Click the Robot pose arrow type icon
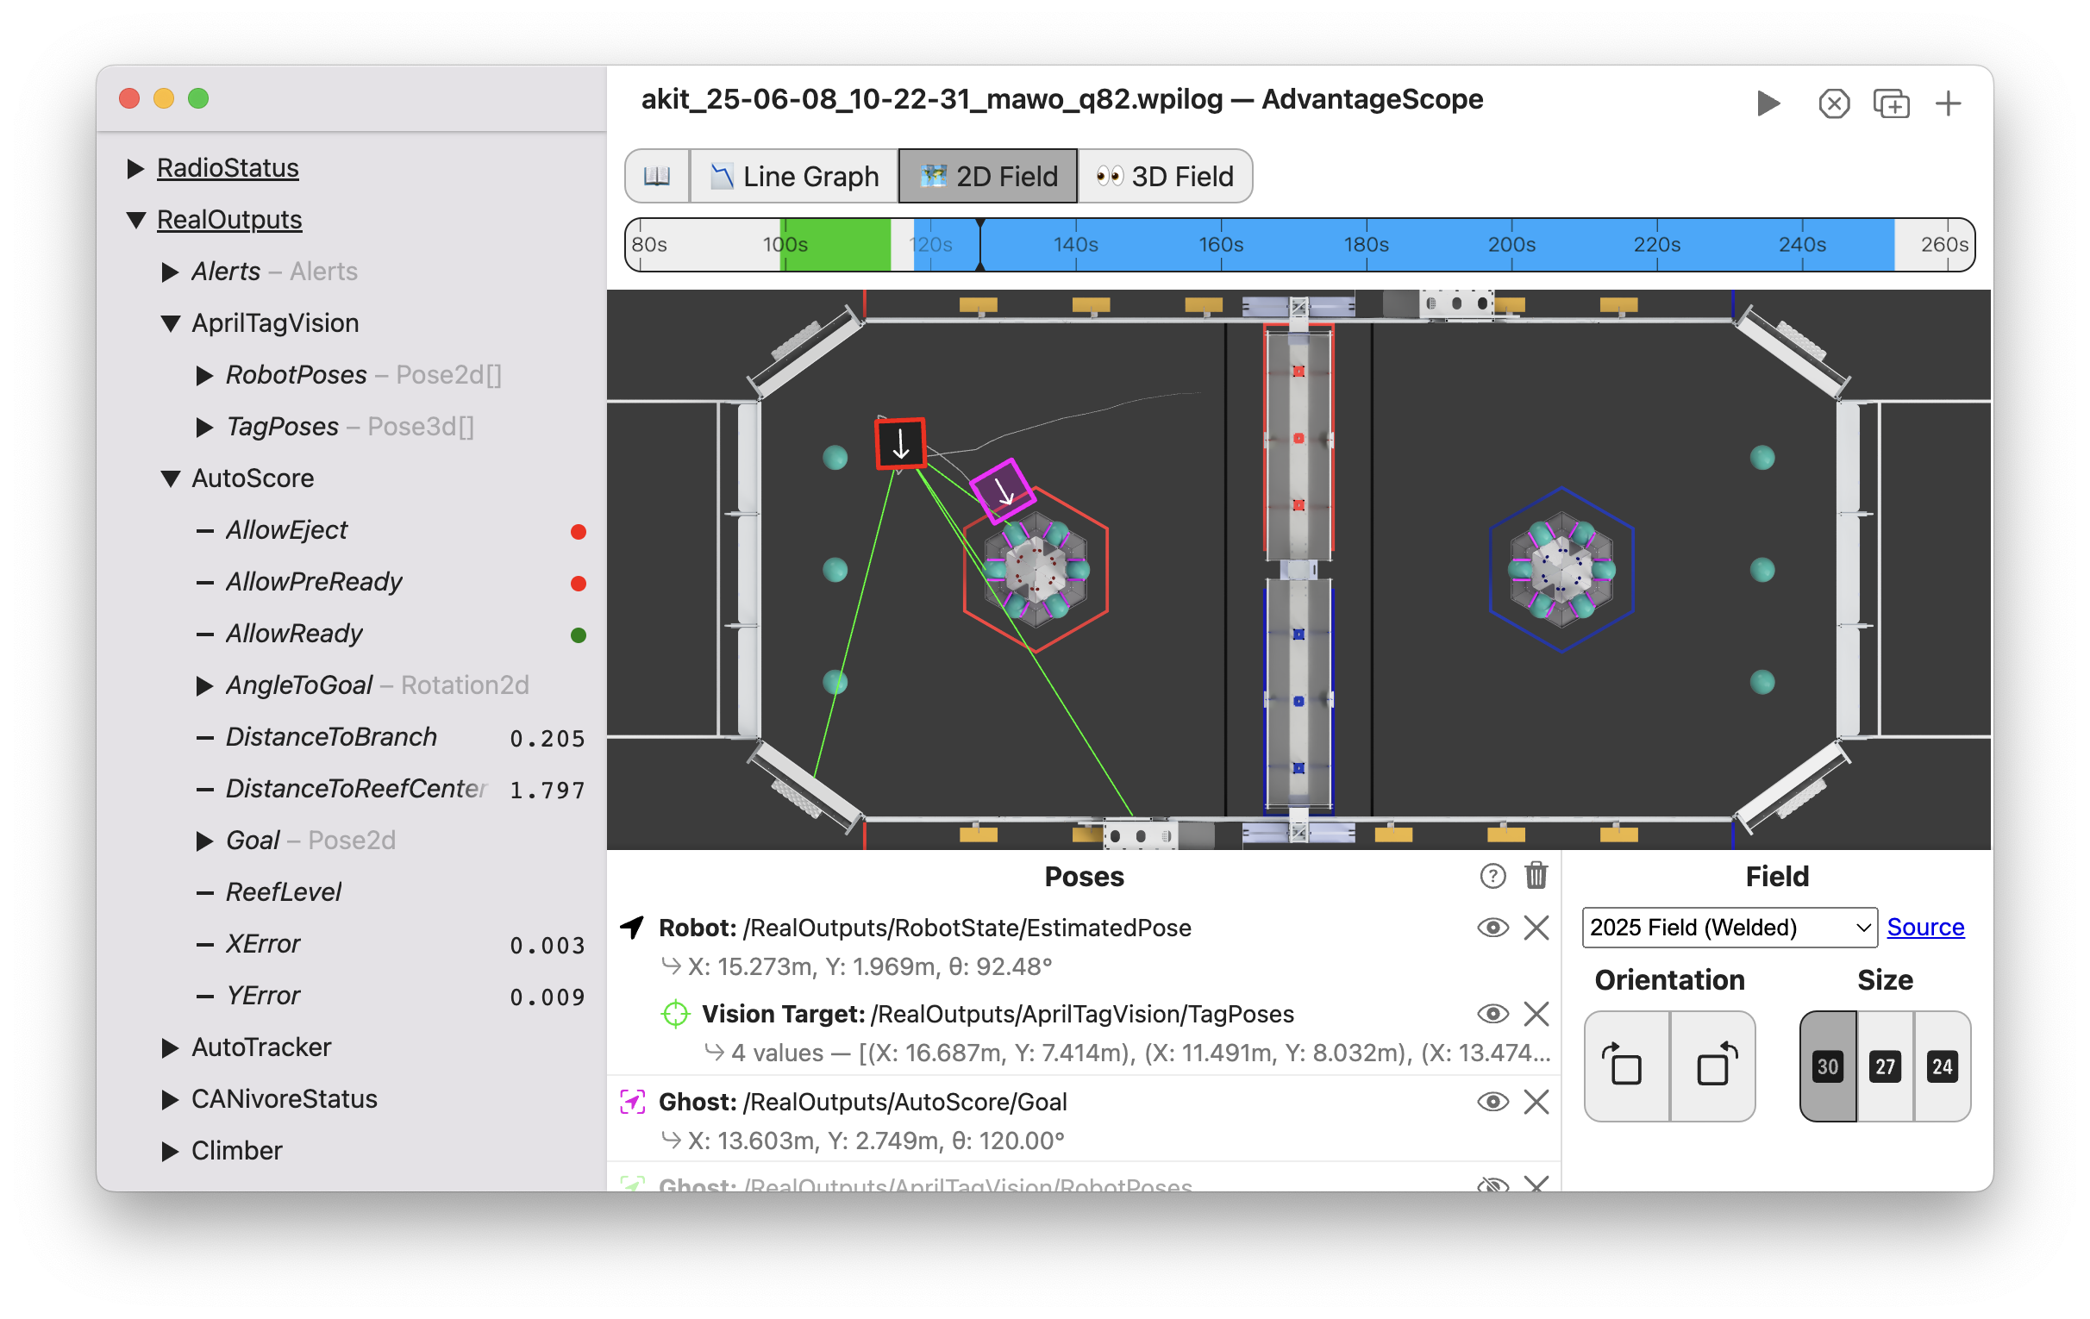Image resolution: width=2090 pixels, height=1319 pixels. pyautogui.click(x=633, y=928)
